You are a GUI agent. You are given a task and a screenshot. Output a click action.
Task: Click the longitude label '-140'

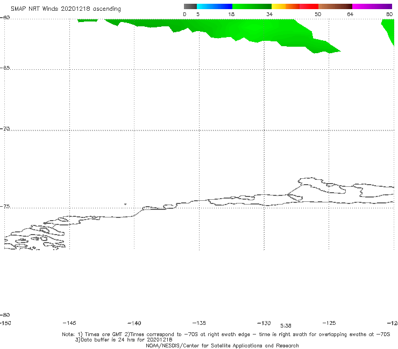point(134,323)
